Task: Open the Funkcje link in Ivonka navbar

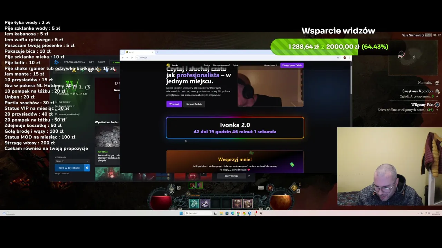Action: (207, 65)
